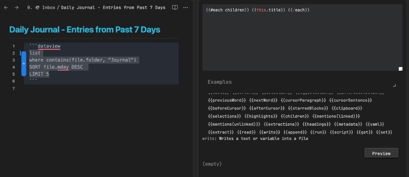Click the dataview keyword on line 1
The image size is (409, 177).
[x=49, y=46]
